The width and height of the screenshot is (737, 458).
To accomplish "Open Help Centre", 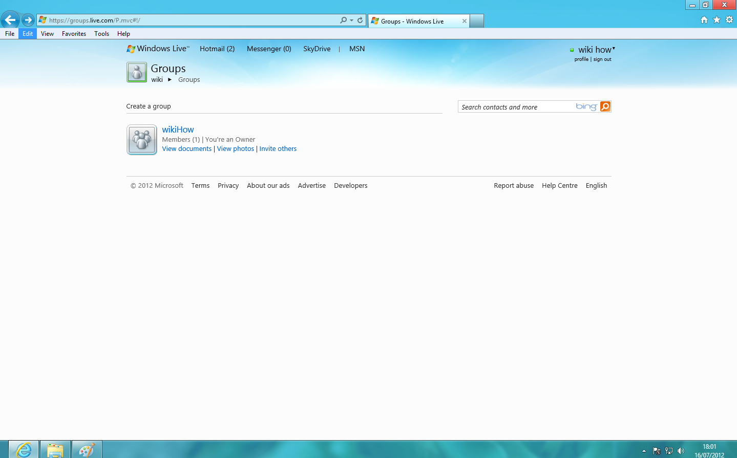I will [x=560, y=186].
